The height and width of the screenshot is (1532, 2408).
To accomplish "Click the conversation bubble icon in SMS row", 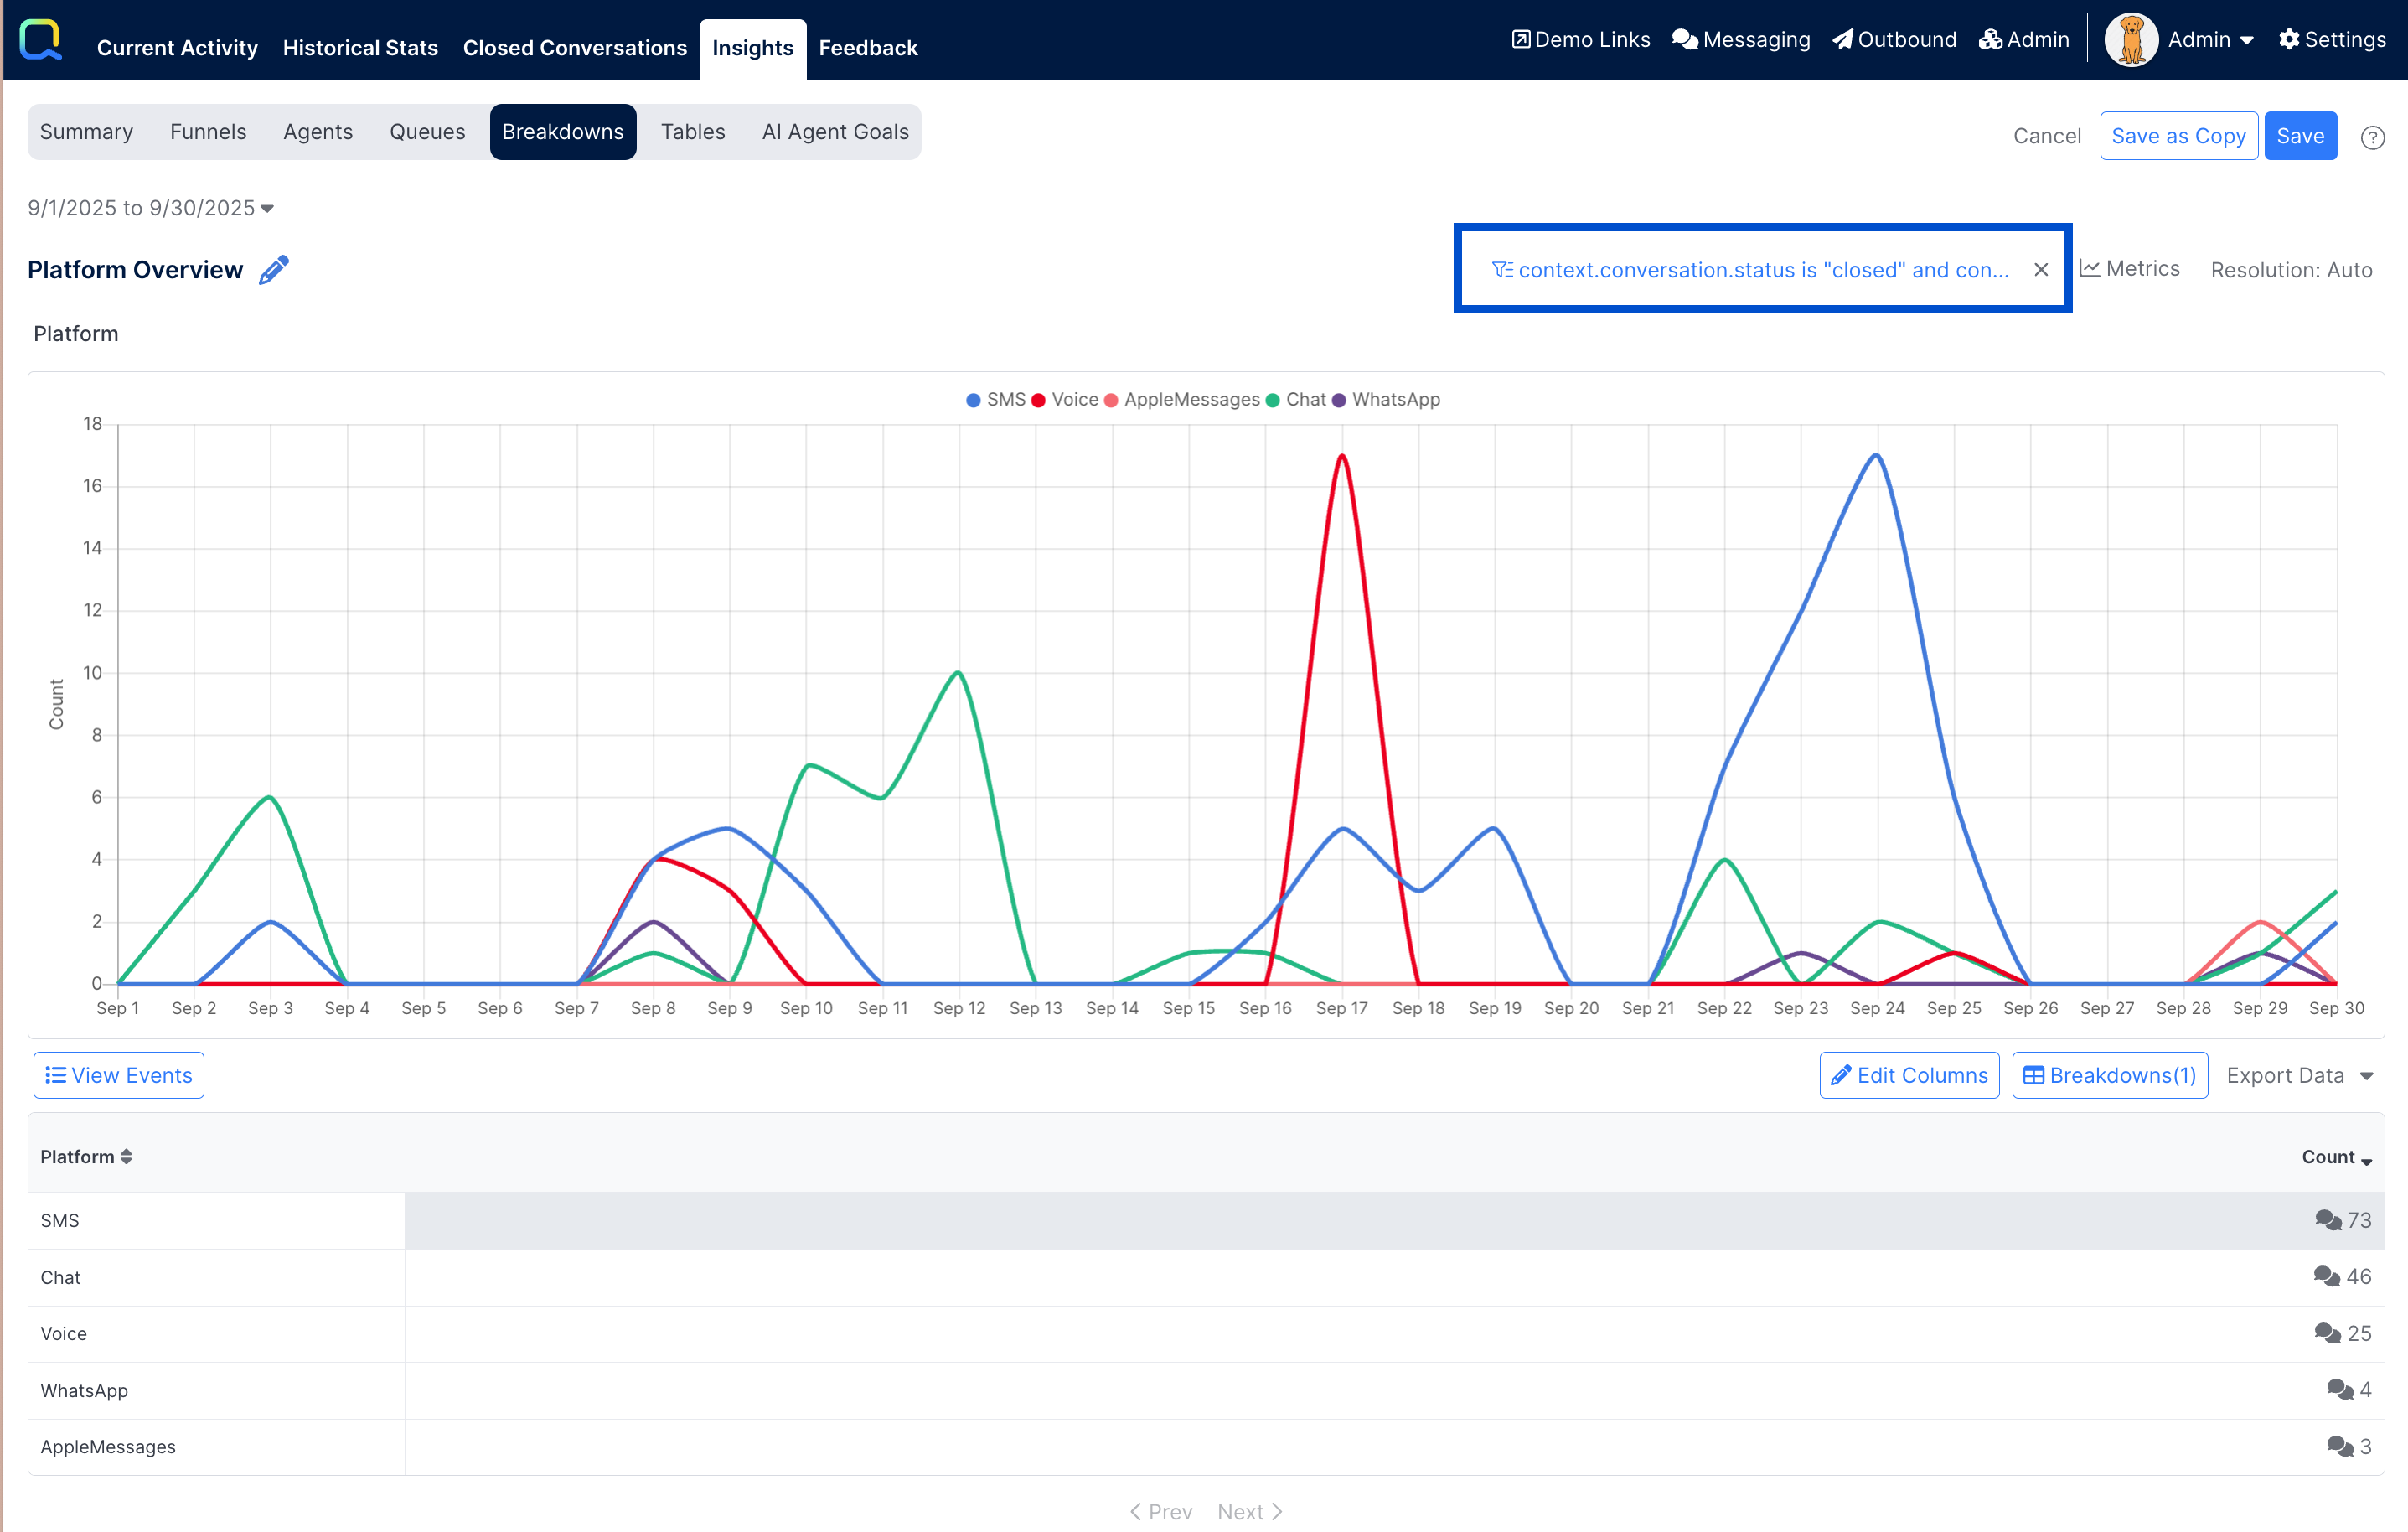I will coord(2327,1220).
